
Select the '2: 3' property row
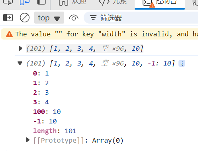pyautogui.click(x=41, y=93)
